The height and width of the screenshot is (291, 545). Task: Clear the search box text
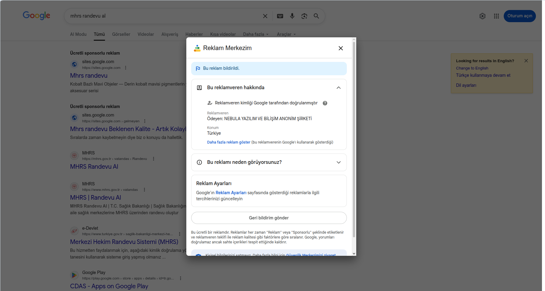[265, 16]
